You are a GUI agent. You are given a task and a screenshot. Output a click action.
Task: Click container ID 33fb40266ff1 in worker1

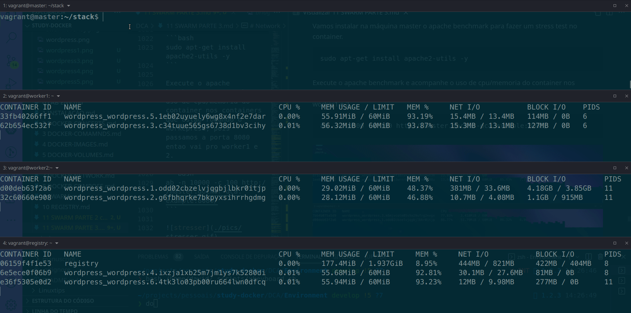(x=26, y=116)
